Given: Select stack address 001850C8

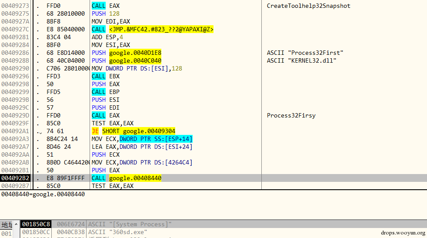Looking at the screenshot, I should click(x=36, y=224).
